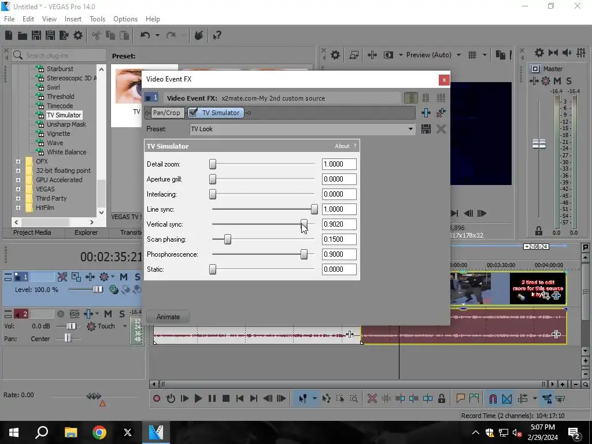
Task: Click the Pan/Crop chain button
Action: (x=166, y=113)
